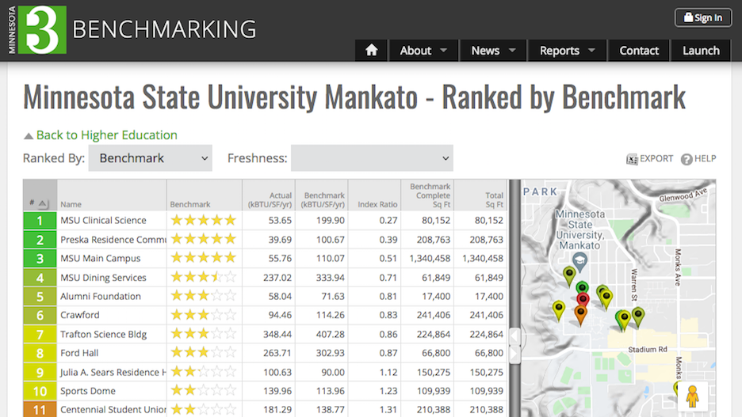Viewport: 742px width, 417px height.
Task: Expand table with right arrow handle
Action: click(514, 354)
